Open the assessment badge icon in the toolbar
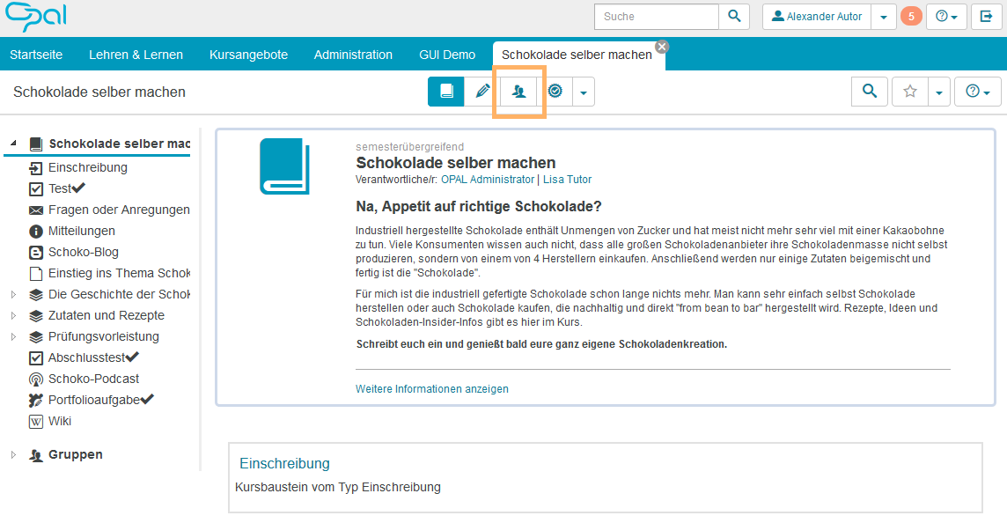This screenshot has width=1007, height=523. (x=555, y=91)
